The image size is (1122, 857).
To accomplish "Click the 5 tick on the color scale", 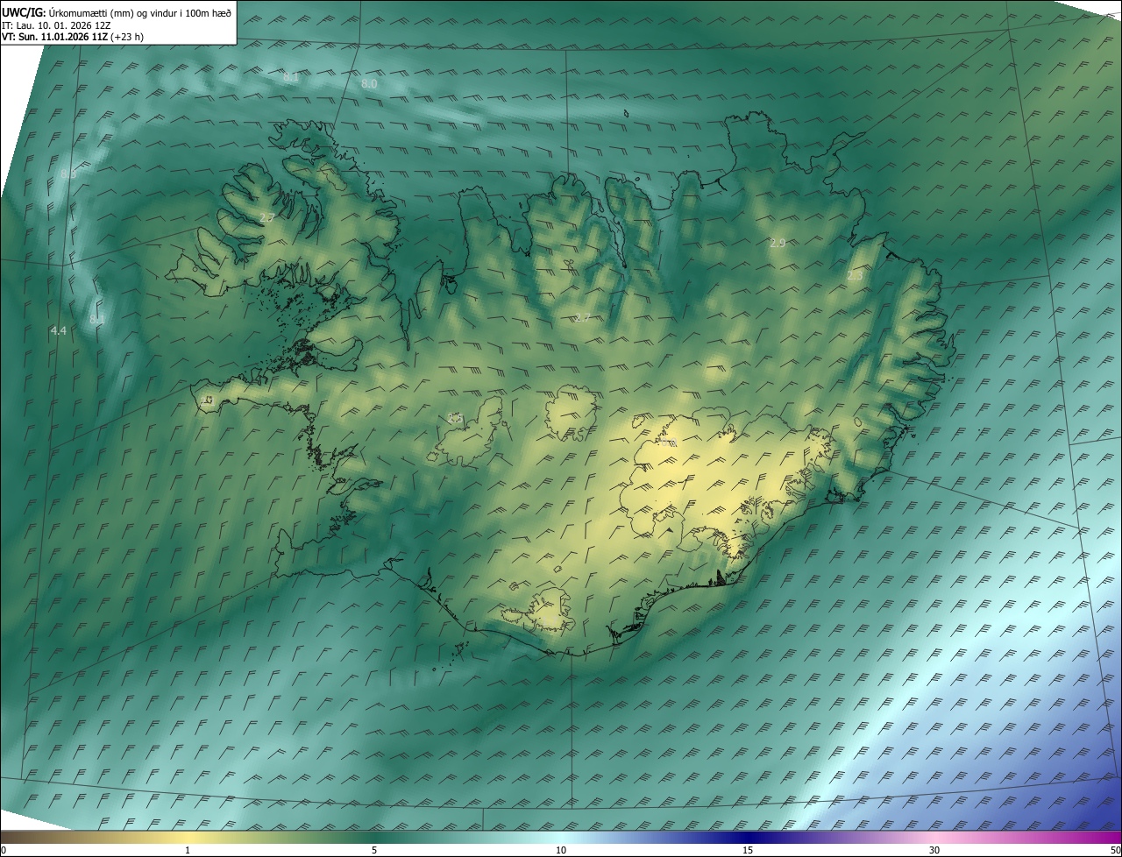I will point(374,850).
